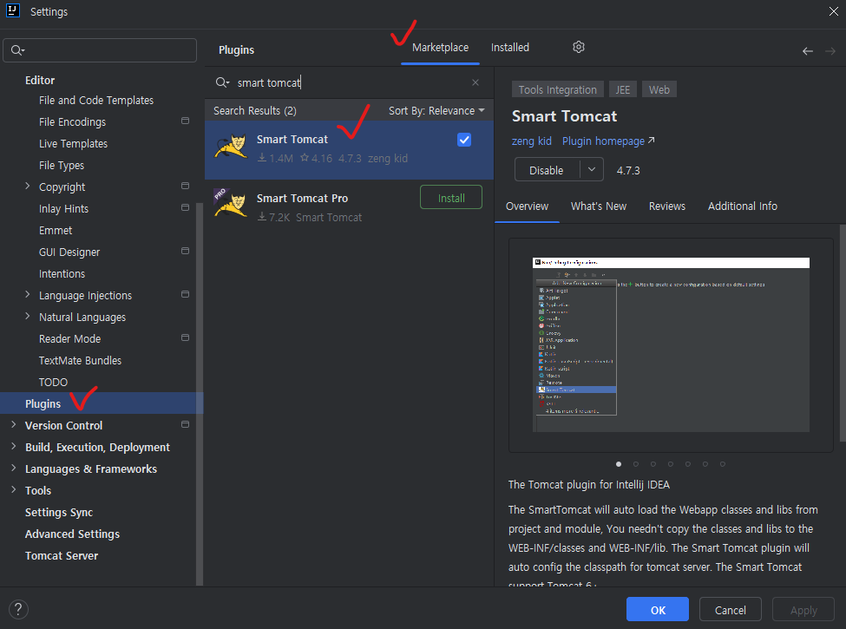Image resolution: width=846 pixels, height=629 pixels.
Task: Select the File Types settings item
Action: tap(62, 165)
